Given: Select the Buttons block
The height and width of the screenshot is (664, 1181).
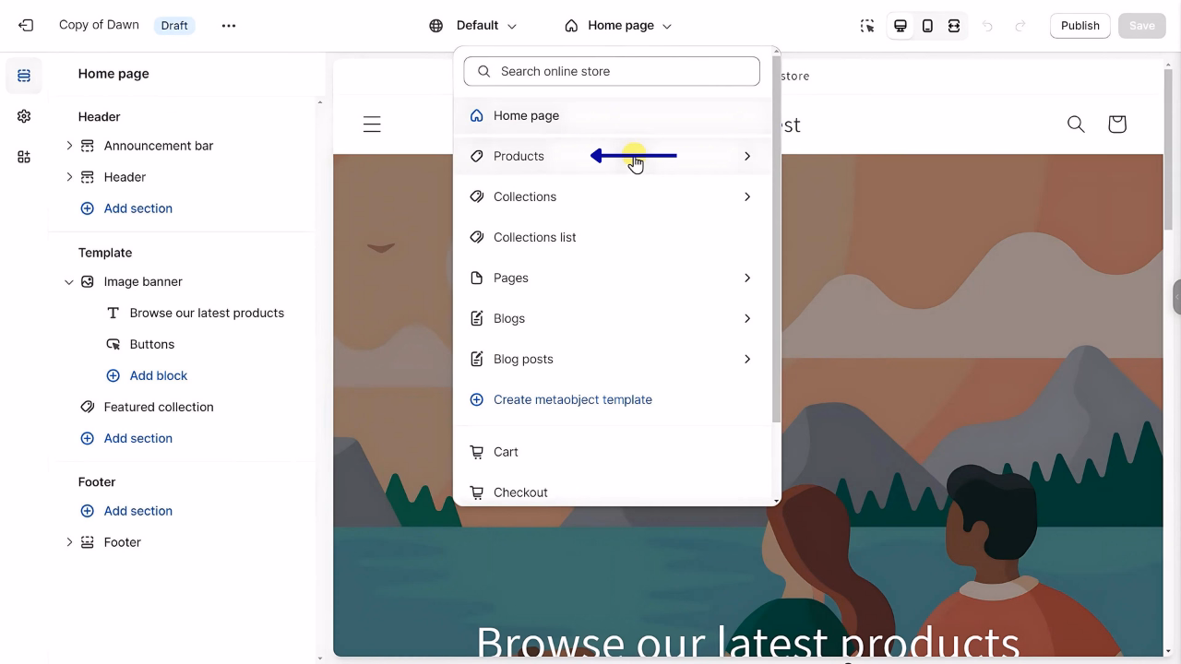Looking at the screenshot, I should tap(152, 345).
